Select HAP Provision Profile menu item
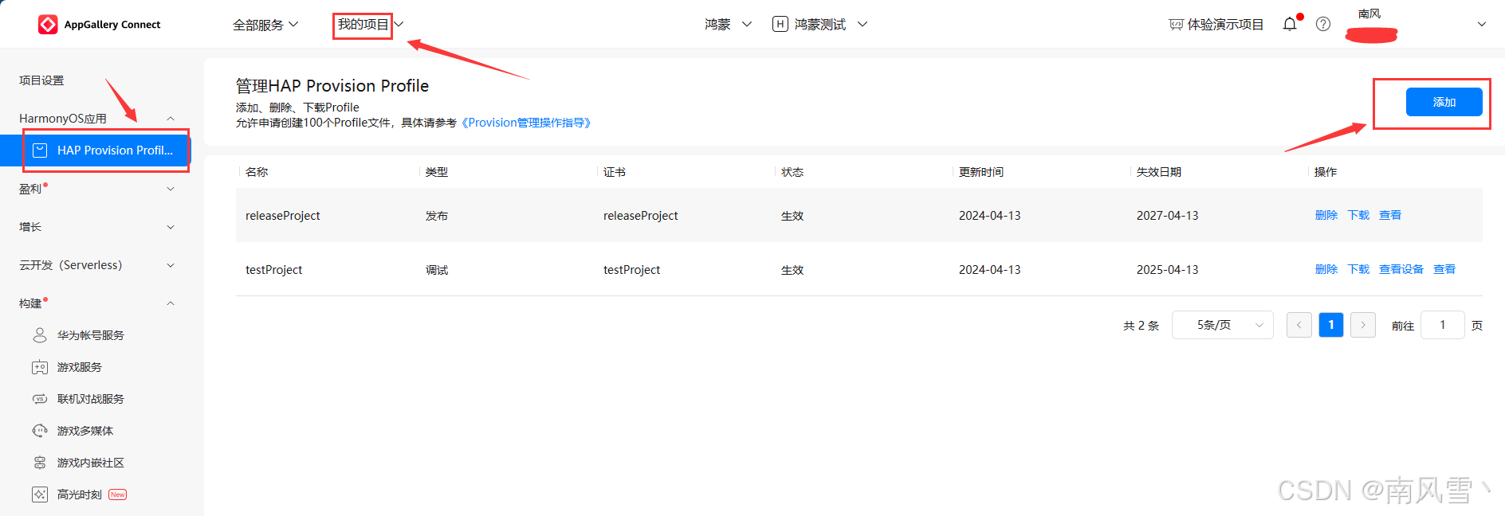Image resolution: width=1505 pixels, height=516 pixels. click(96, 150)
